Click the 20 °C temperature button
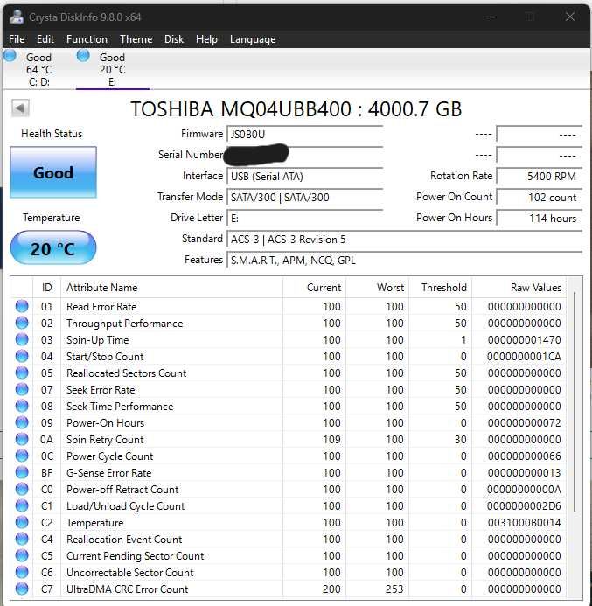Screen dimensions: 592x606 [53, 248]
